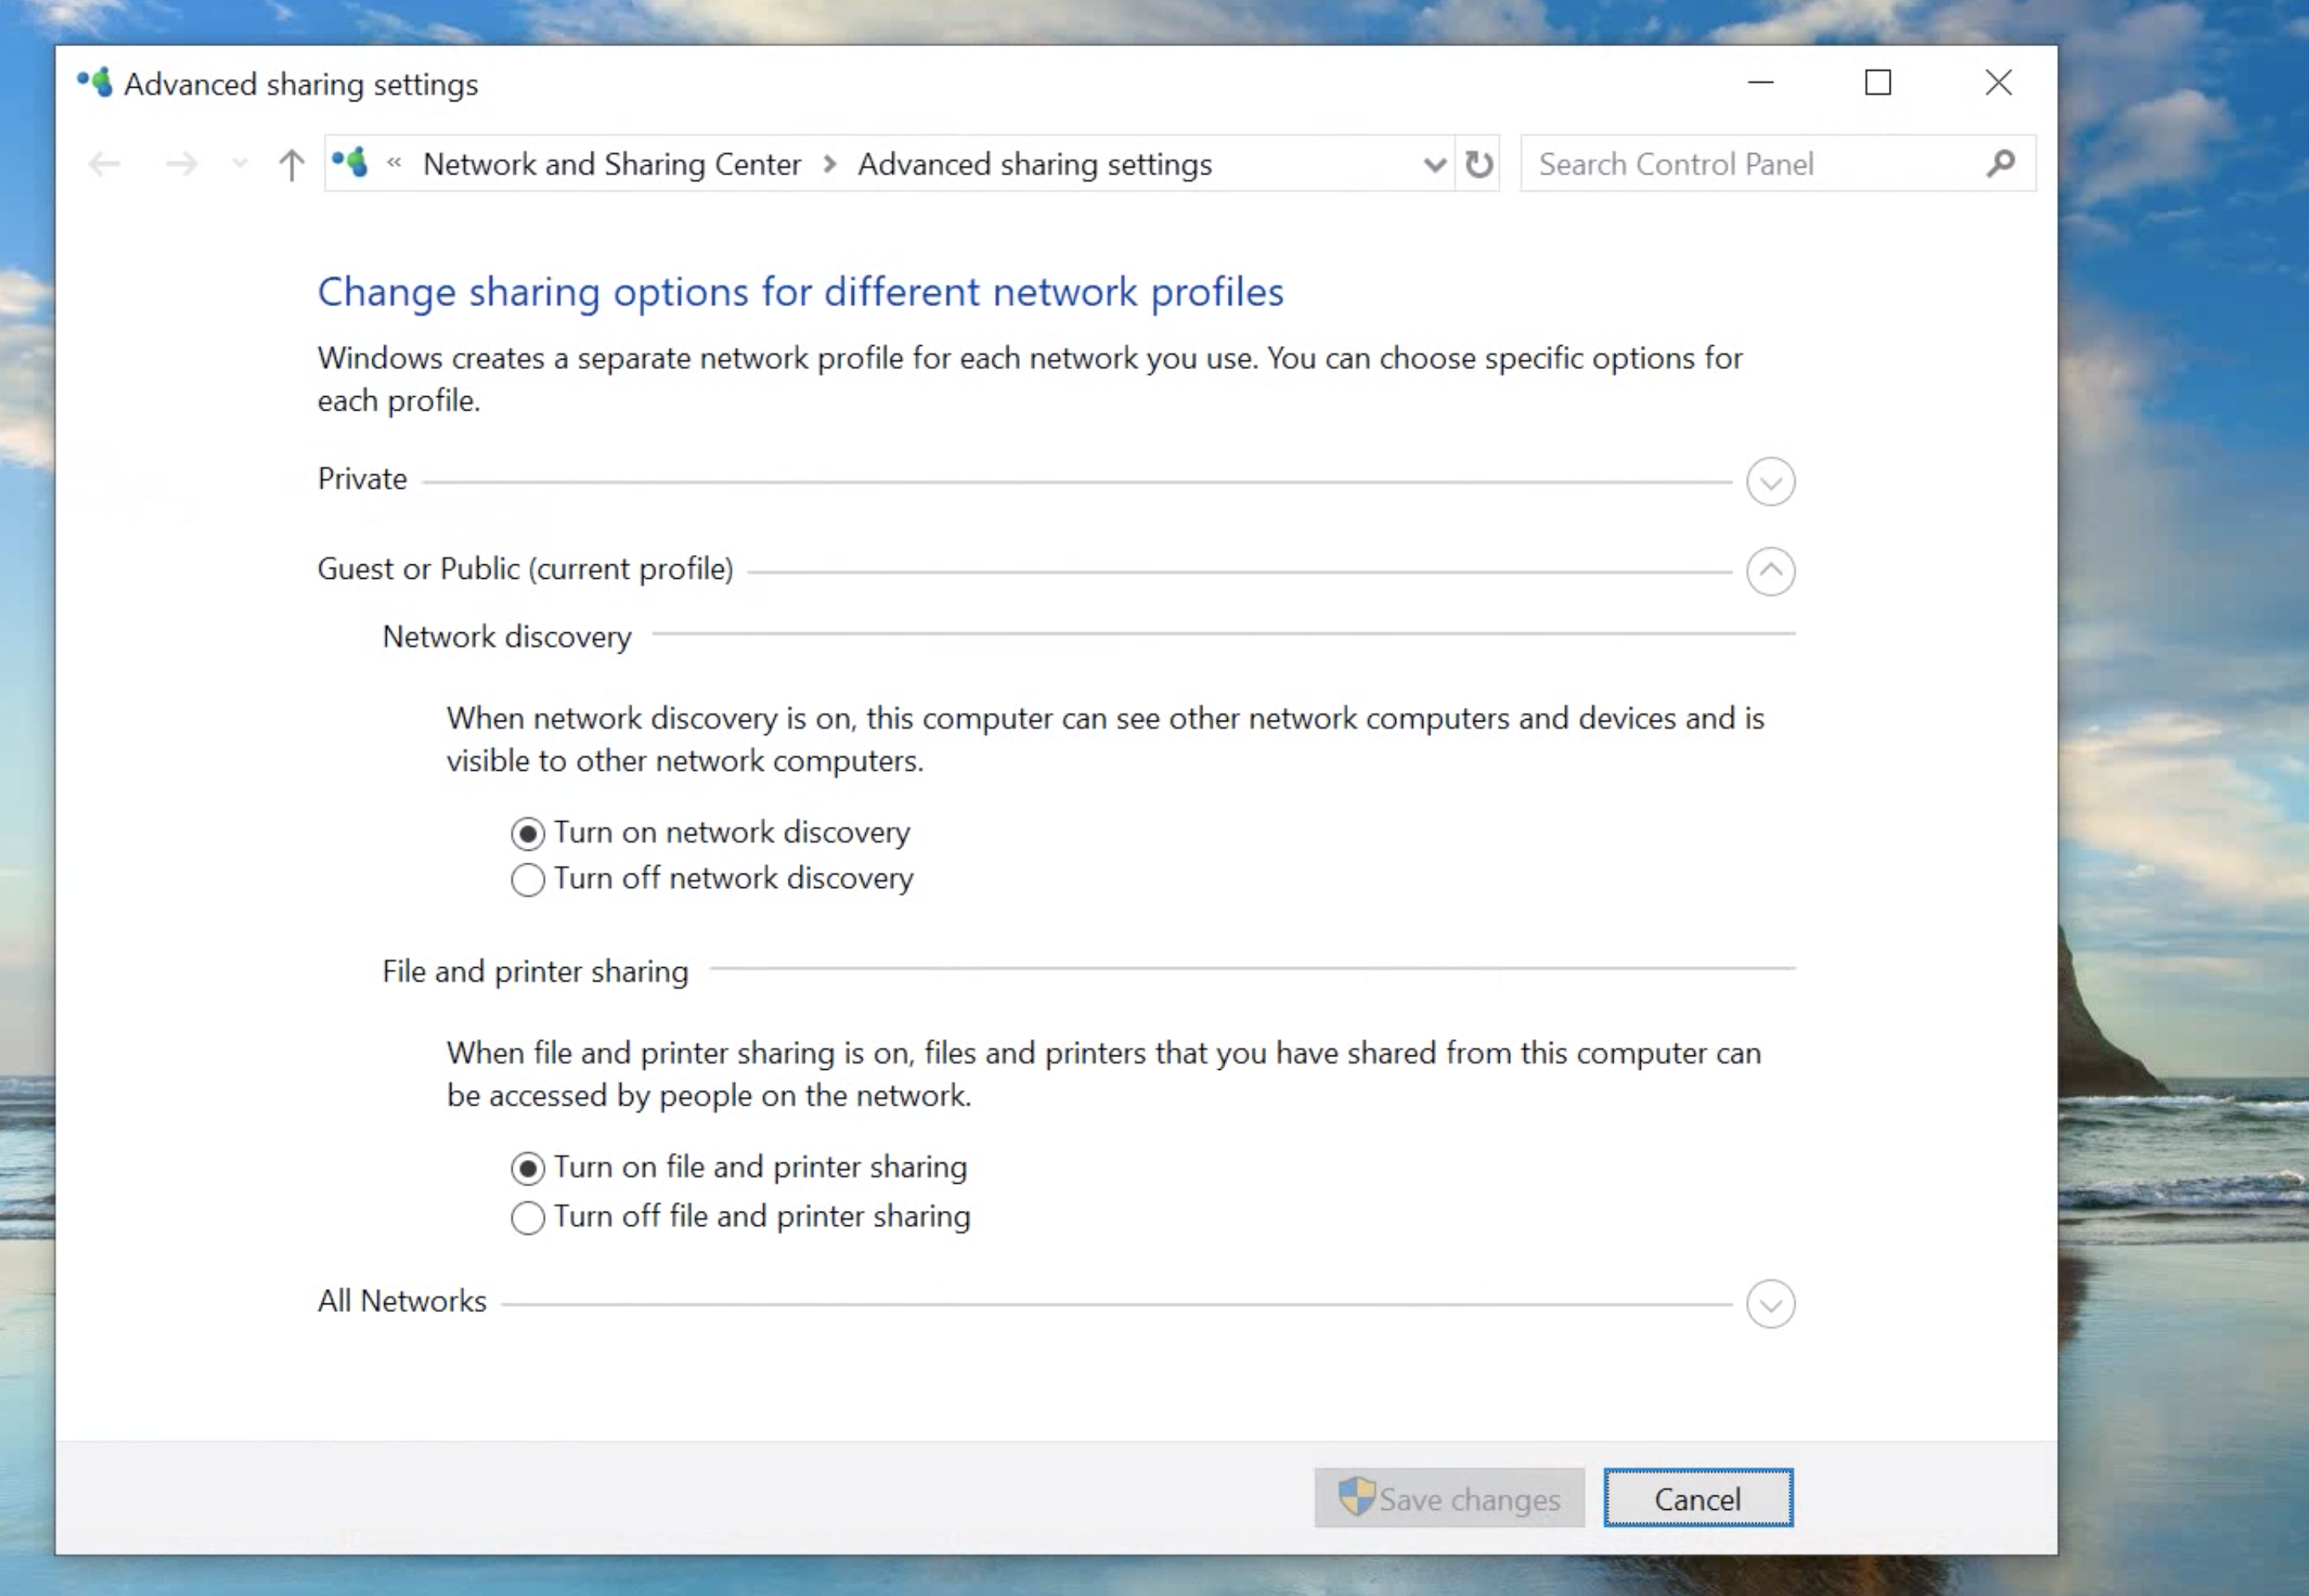Select Turn on network discovery
2309x1596 pixels.
pos(528,833)
